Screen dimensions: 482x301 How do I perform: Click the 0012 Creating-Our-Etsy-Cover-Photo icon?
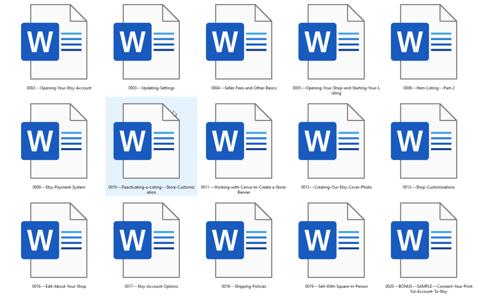click(332, 141)
